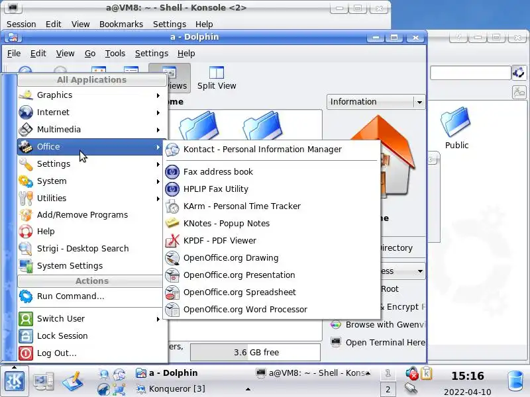Viewport: 530px width, 397px height.
Task: Open the Graphics category
Action: [x=91, y=95]
